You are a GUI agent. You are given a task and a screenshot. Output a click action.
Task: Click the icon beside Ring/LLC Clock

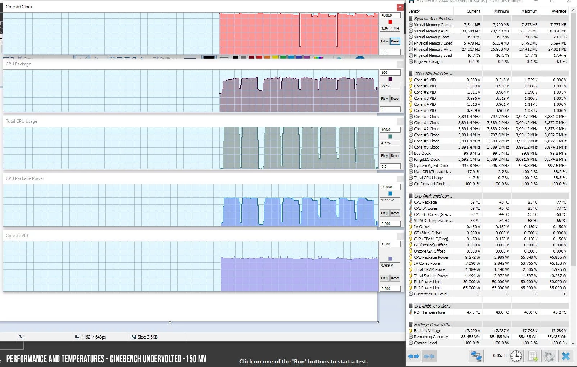[x=411, y=159]
